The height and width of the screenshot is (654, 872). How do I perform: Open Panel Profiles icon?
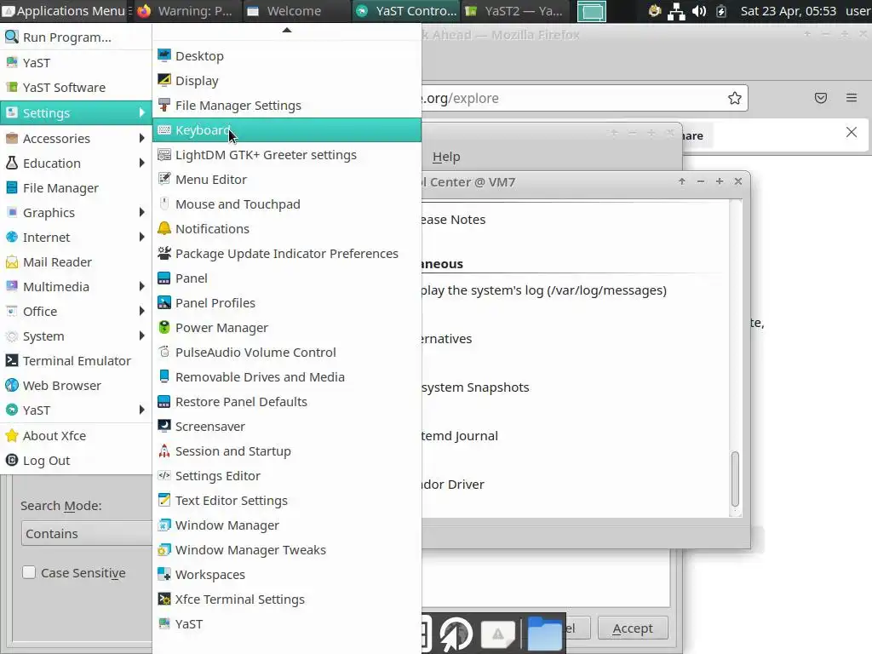pos(164,302)
